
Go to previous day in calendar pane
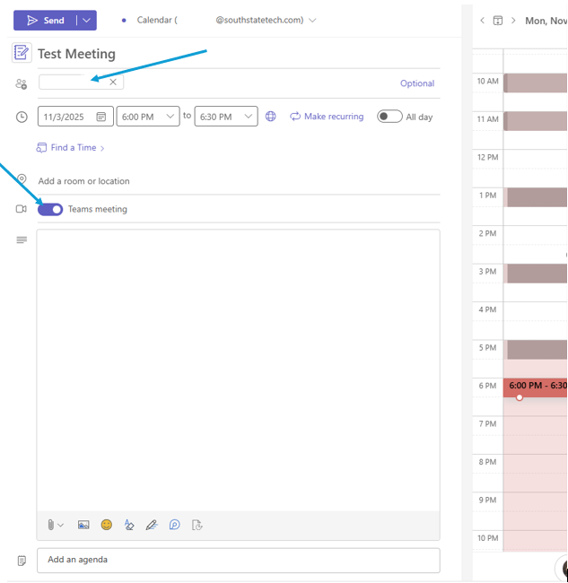(482, 21)
